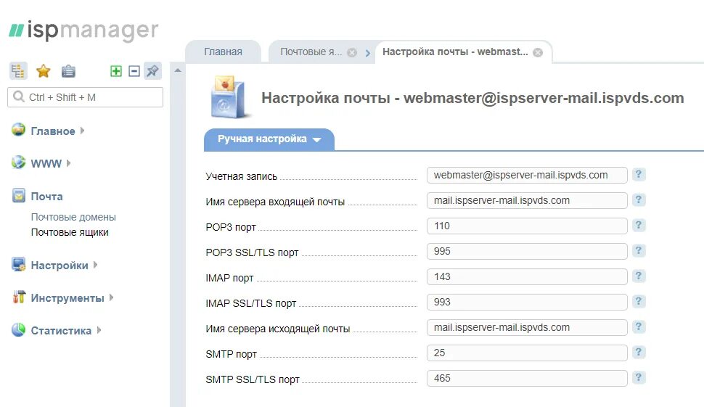Click the POP3 порт field with 110
The image size is (704, 407).
pyautogui.click(x=527, y=226)
